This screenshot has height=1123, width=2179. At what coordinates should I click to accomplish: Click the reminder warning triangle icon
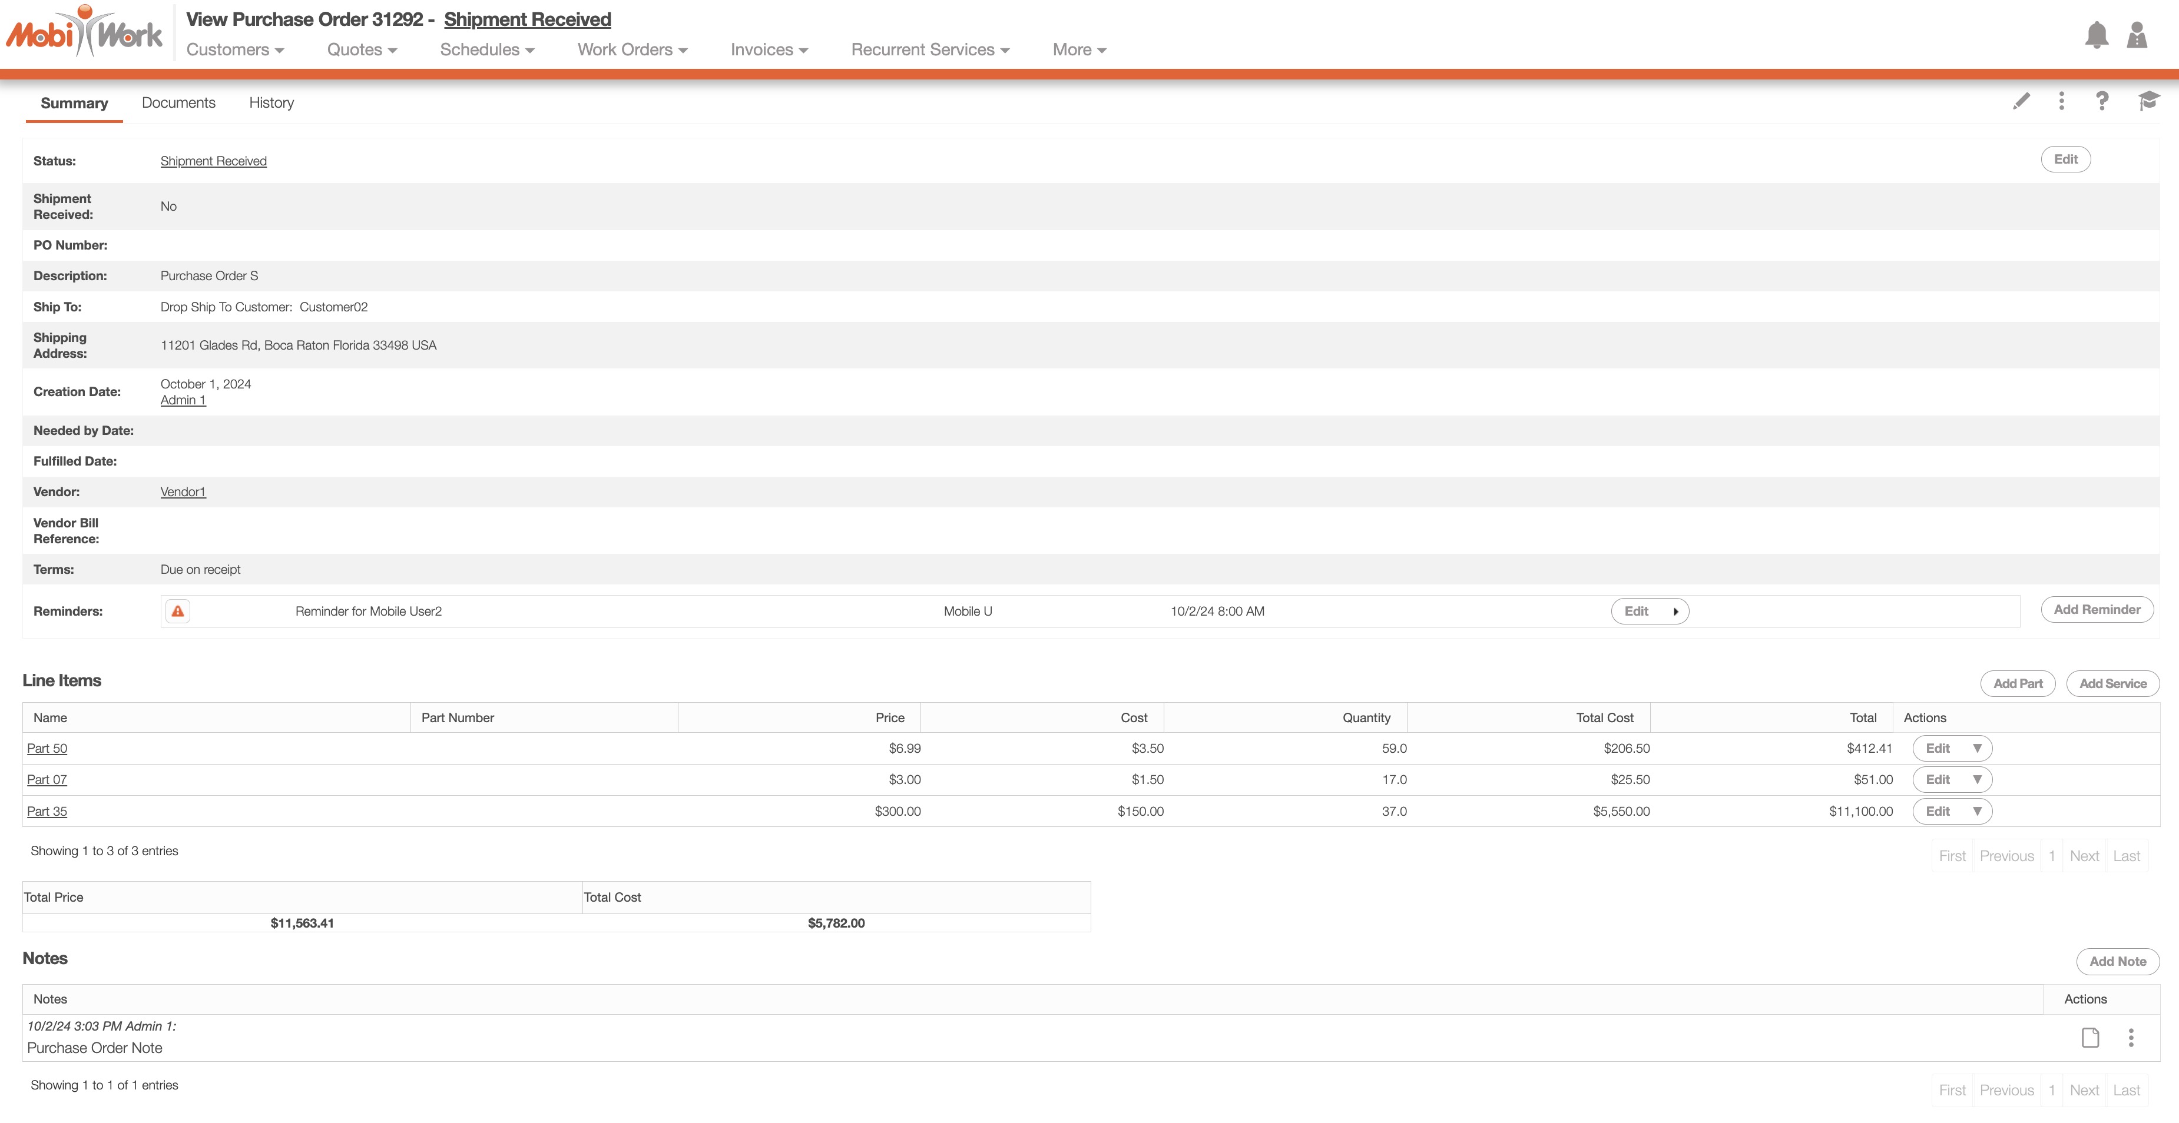pos(178,612)
